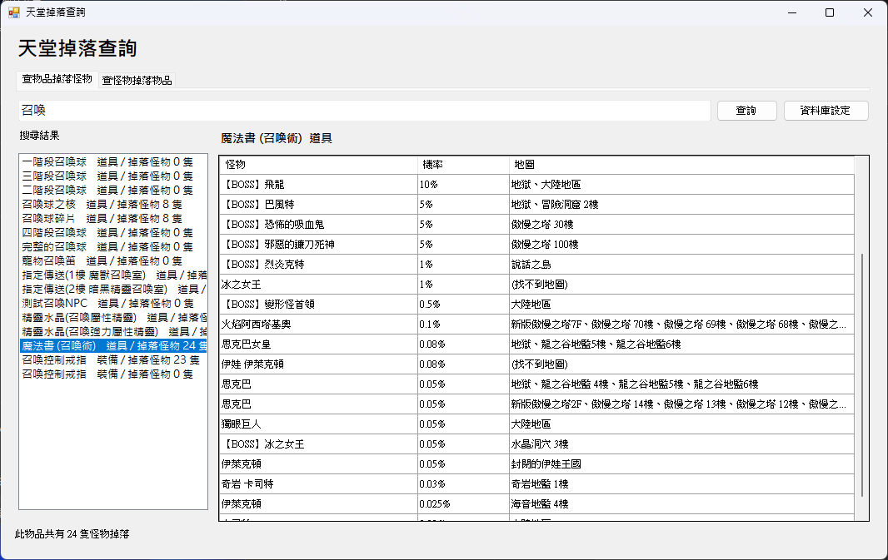
Task: Select 一階段召喚球 in search results
Action: pos(113,161)
